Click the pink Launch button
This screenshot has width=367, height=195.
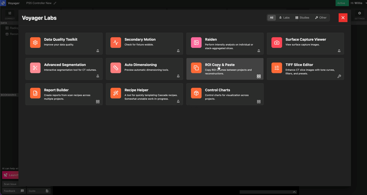click(10, 175)
